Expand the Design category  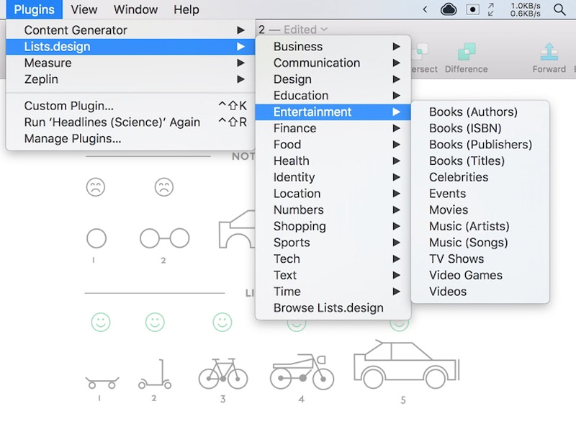pos(333,79)
